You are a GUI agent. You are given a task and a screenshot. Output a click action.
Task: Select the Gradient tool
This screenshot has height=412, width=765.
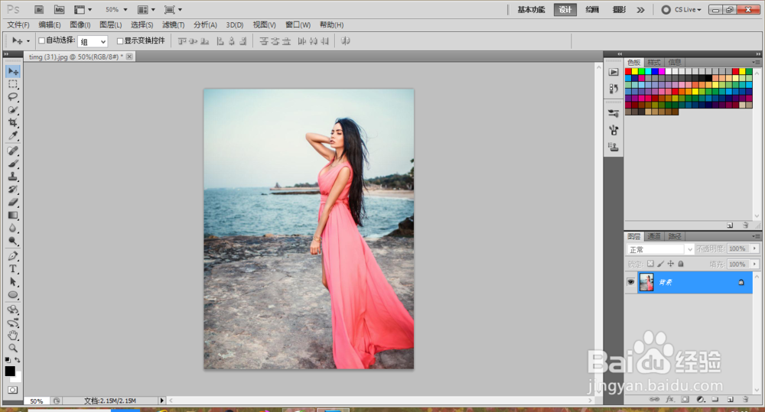click(x=13, y=215)
